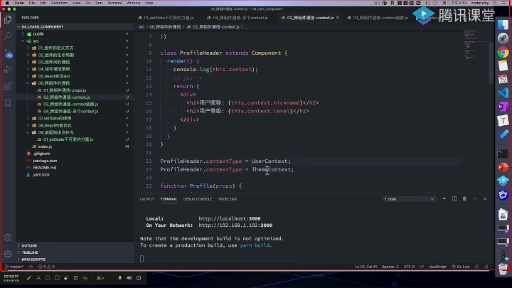This screenshot has height=288, width=512.
Task: Expand the TIMELINE section
Action: click(29, 252)
